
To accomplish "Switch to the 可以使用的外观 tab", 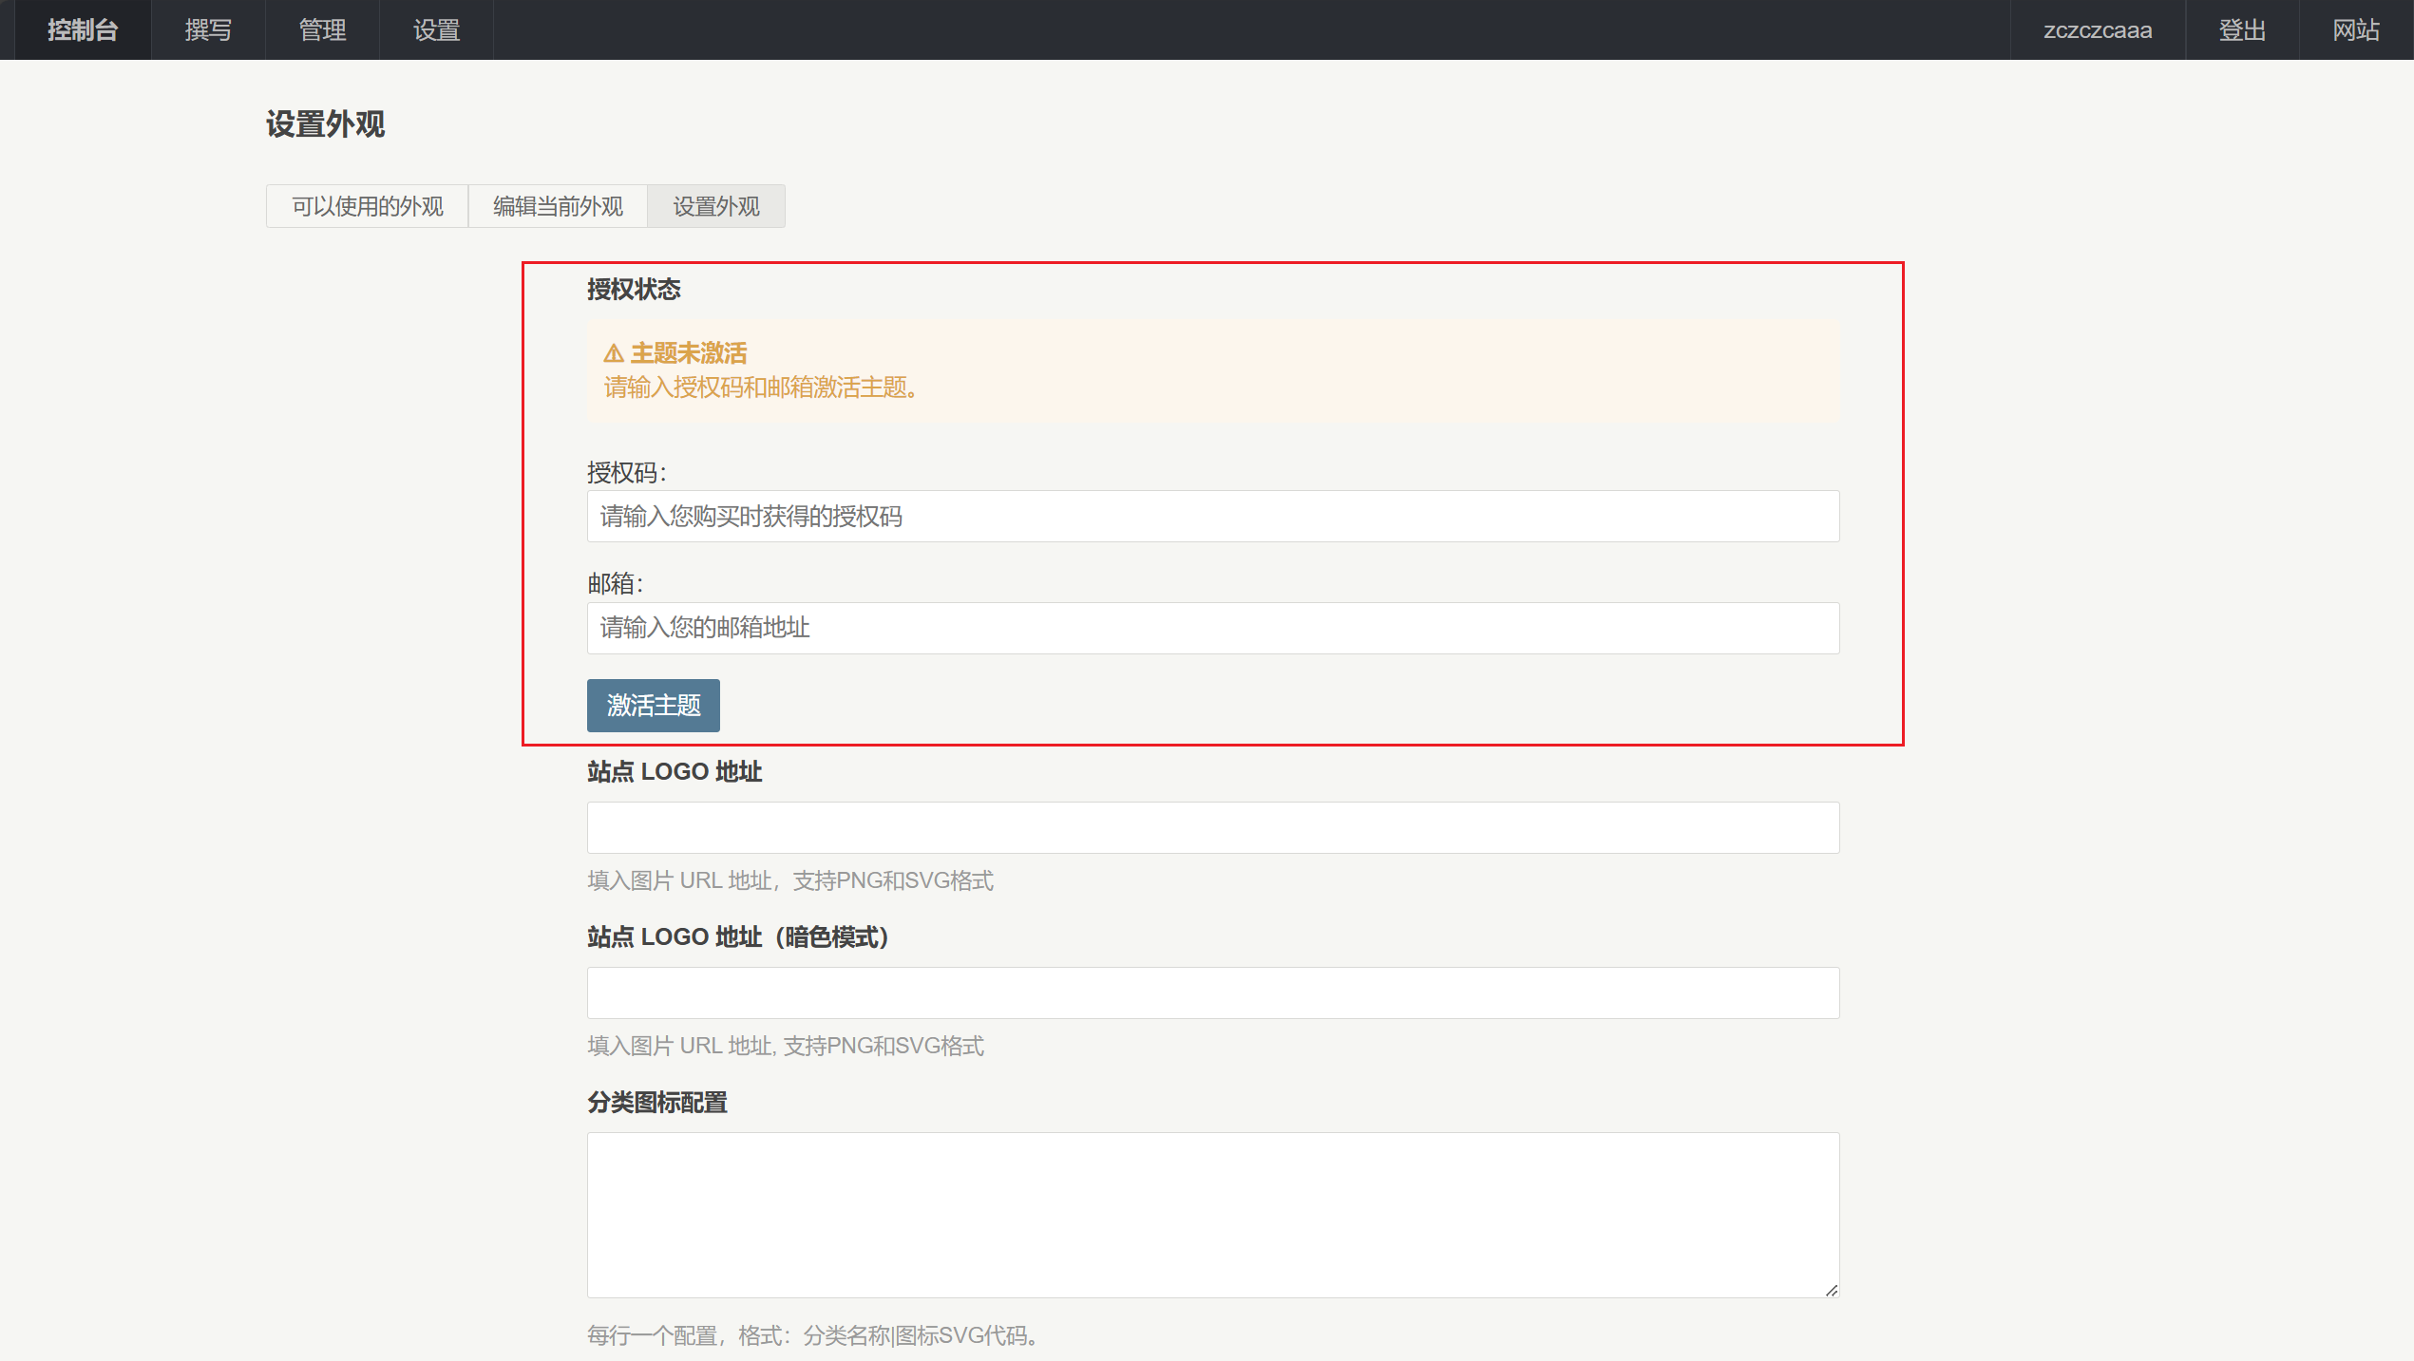I will [367, 206].
